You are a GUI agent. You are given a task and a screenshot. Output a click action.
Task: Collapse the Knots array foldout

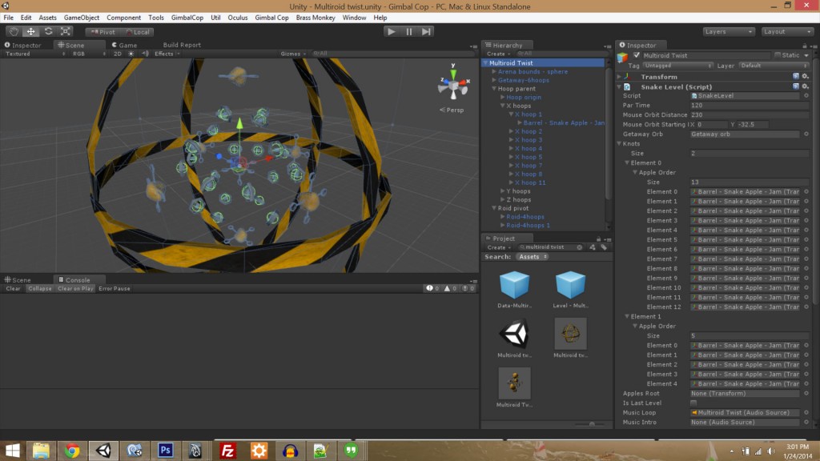click(x=619, y=144)
